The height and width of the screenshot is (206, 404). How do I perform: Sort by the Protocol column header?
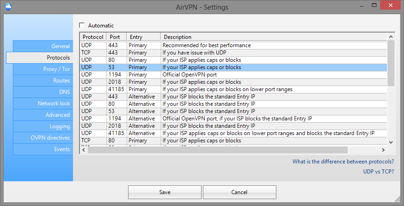[93, 37]
